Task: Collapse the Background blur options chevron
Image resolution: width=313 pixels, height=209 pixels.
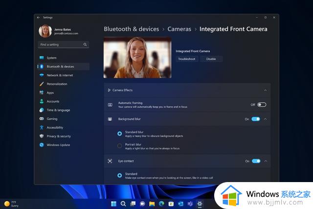Action: tap(265, 119)
